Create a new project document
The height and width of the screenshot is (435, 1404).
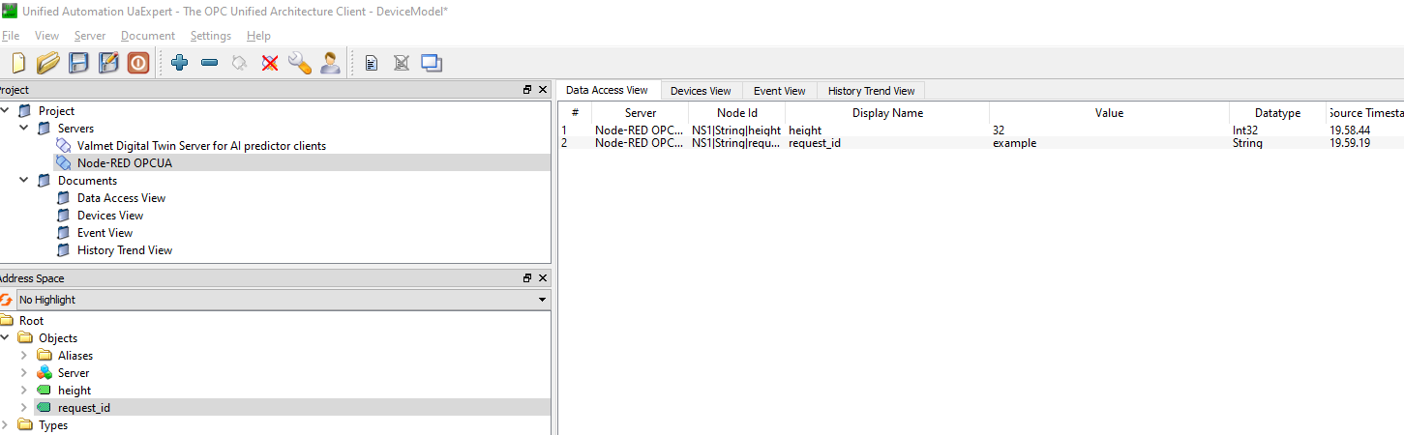17,63
